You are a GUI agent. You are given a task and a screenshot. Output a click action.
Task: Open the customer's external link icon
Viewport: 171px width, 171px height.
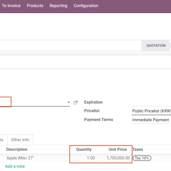(x=75, y=103)
